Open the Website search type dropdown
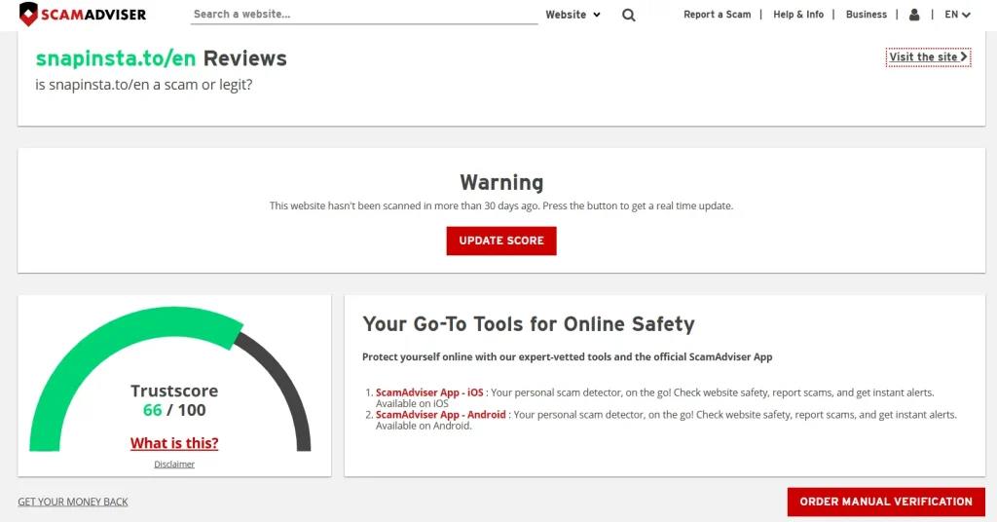This screenshot has height=522, width=997. pos(572,15)
